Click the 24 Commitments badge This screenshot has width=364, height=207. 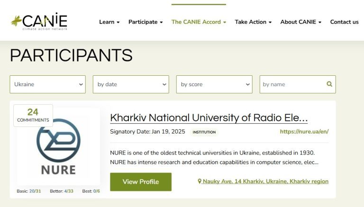(33, 115)
